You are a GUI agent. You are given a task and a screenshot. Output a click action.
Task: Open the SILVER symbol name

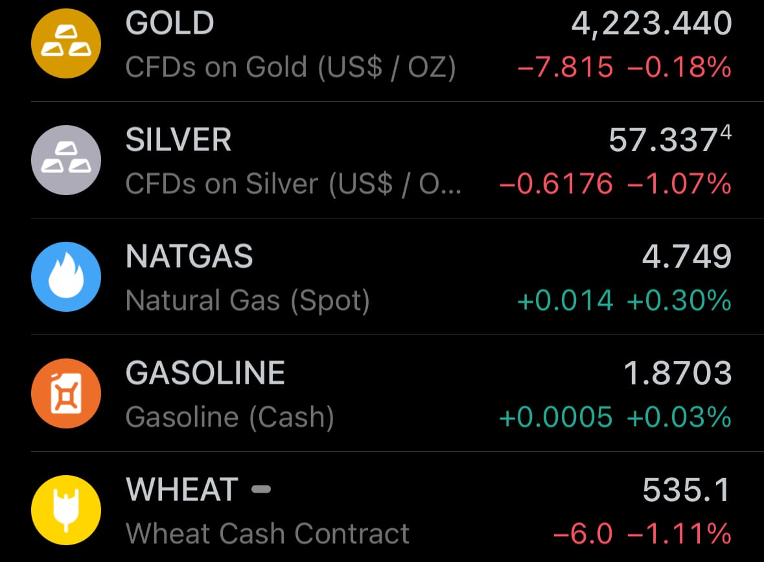click(178, 141)
